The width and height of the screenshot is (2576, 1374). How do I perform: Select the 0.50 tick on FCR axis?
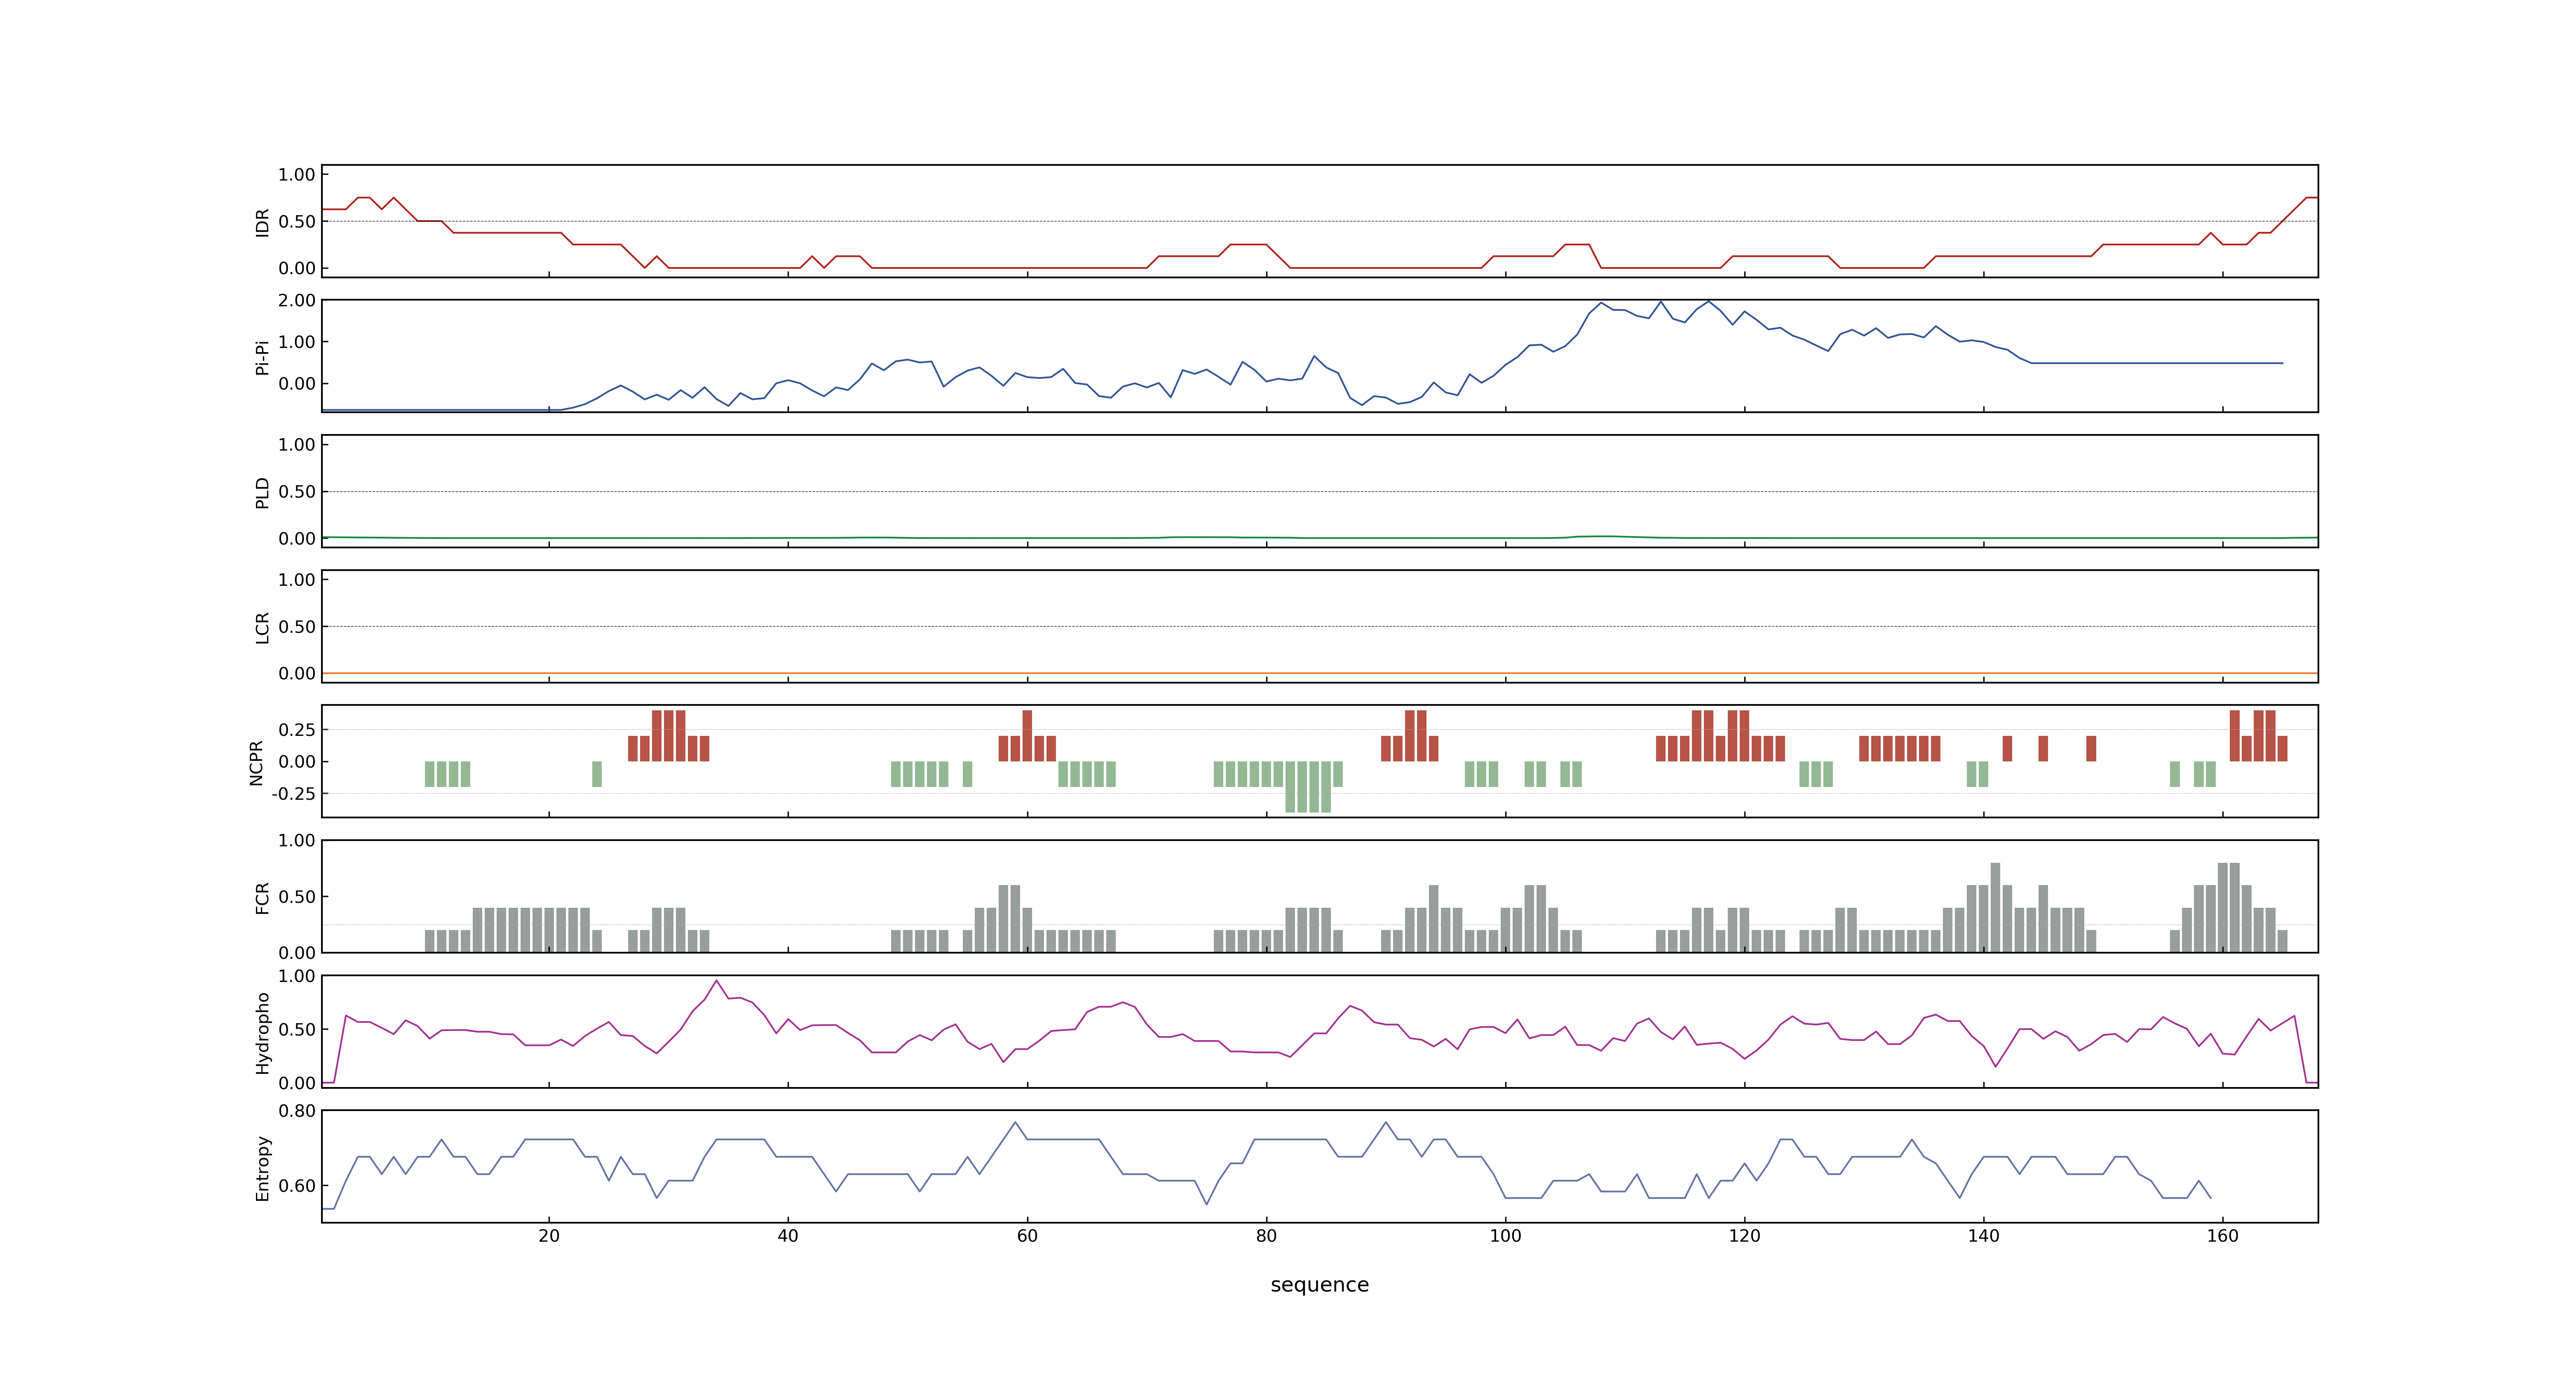pos(297,897)
